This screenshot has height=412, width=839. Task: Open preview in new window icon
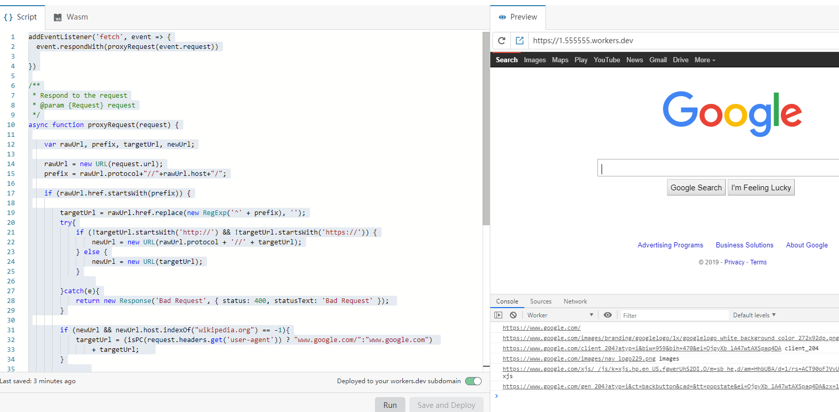click(520, 41)
